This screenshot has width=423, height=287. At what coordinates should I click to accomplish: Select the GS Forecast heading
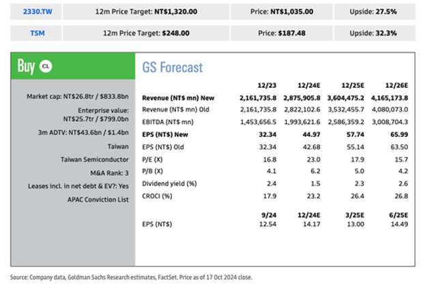(173, 67)
